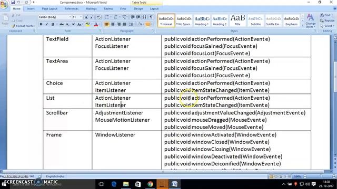Click the Sort A-Z icon
This screenshot has width=337, height=189.
click(x=144, y=17)
